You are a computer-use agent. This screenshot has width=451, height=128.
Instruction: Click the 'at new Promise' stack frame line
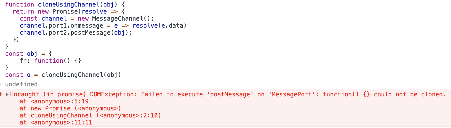pyautogui.click(x=70, y=108)
